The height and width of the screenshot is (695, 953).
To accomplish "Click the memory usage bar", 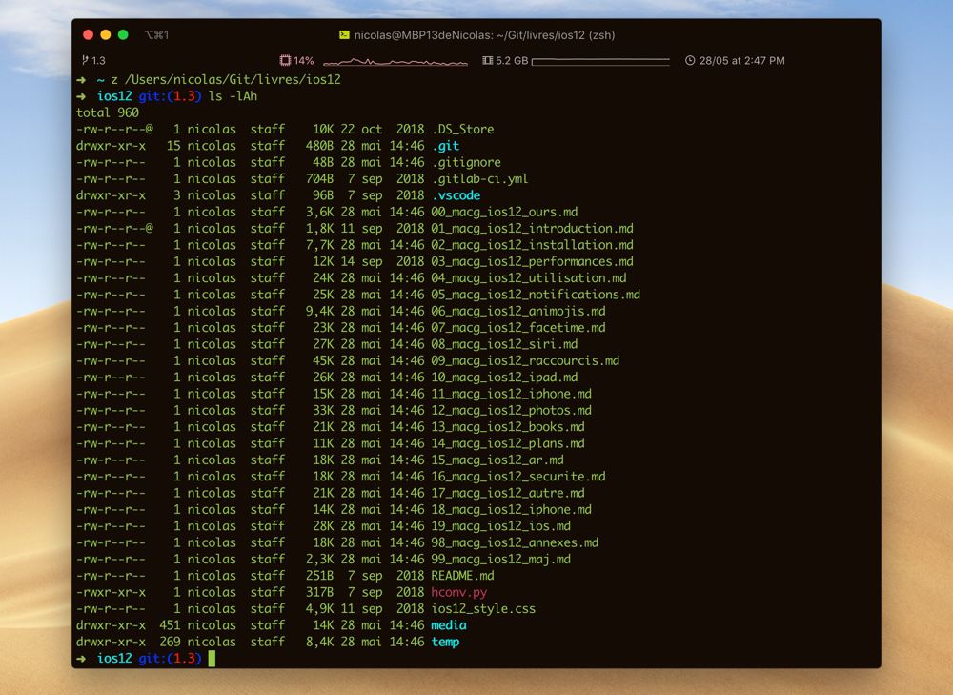I will point(600,61).
